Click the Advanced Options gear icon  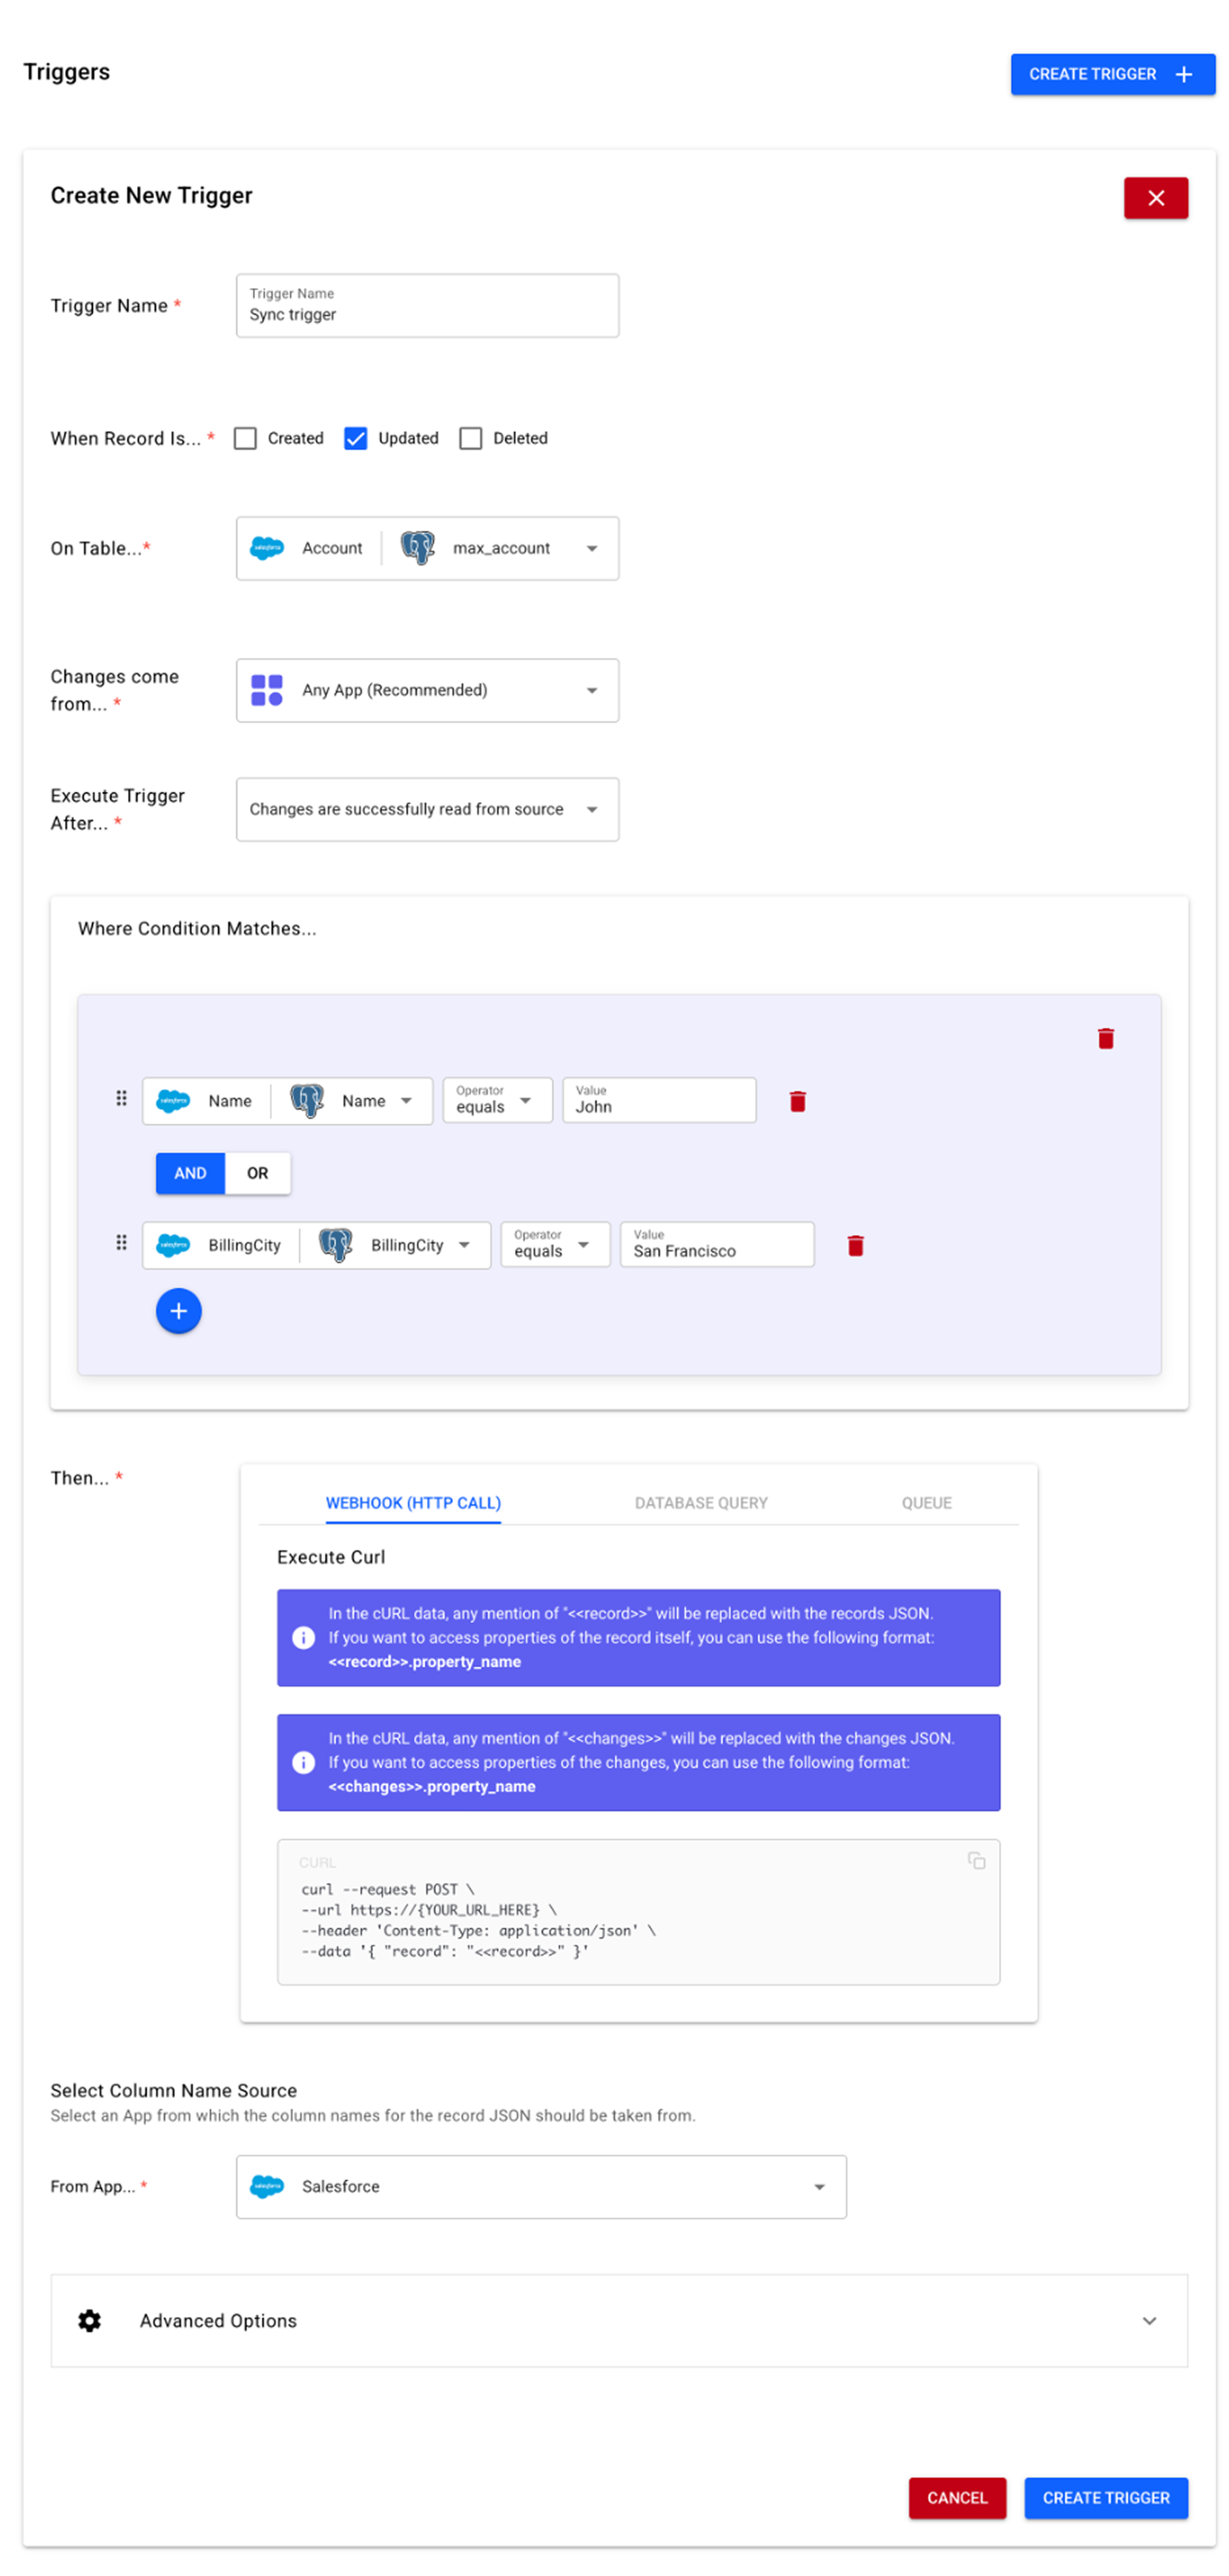tap(89, 2320)
